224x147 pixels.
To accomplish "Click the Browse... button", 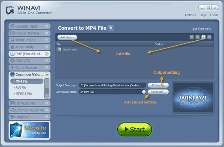I will [158, 85].
